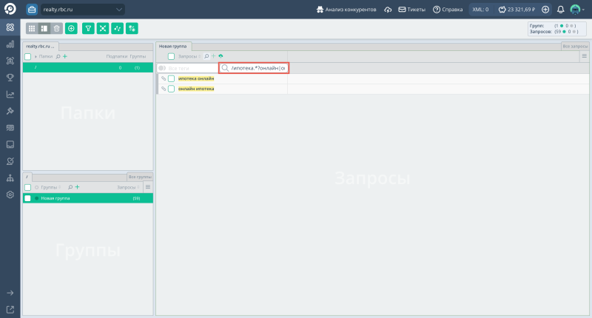Toggle the "Все теги" switch
The image size is (592, 318).
point(163,68)
